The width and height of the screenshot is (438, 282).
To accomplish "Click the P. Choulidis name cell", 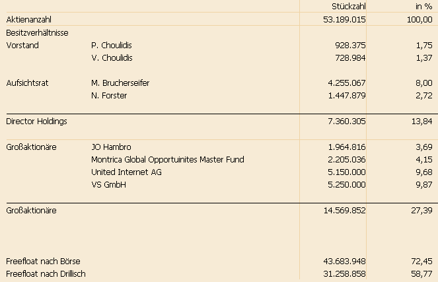I will pos(112,46).
